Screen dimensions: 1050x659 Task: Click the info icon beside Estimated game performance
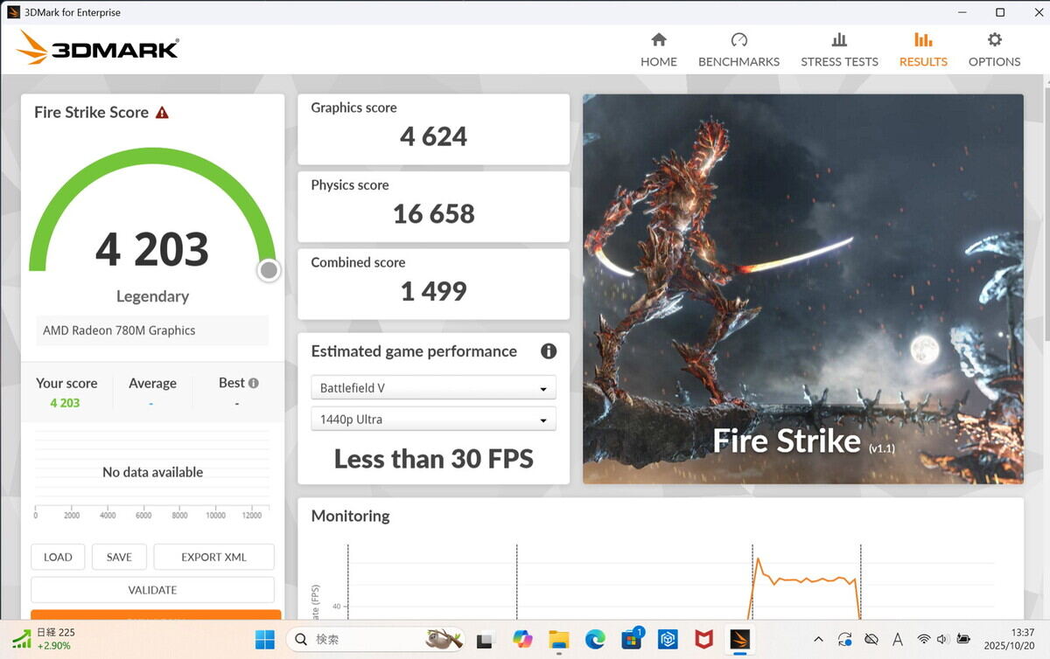(x=549, y=350)
